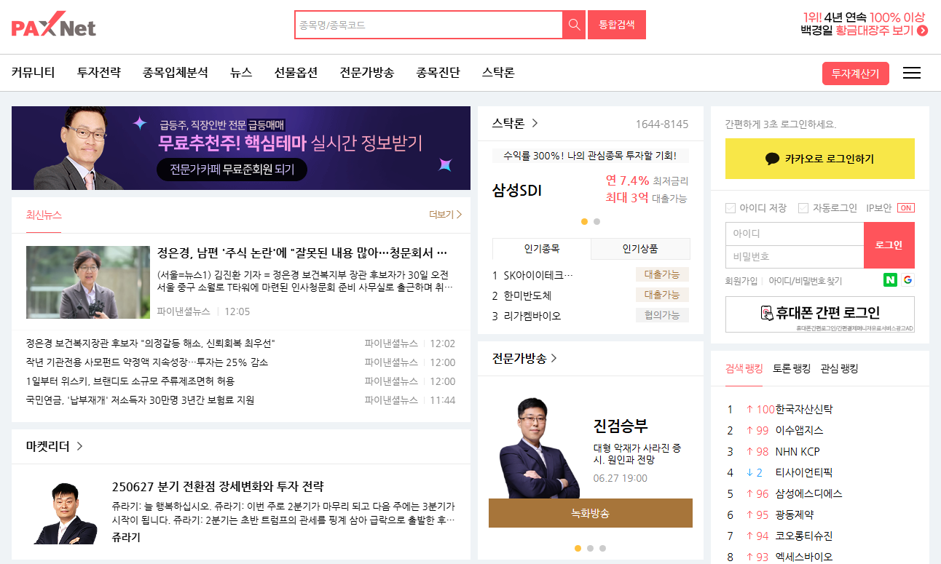Open 한국자산신탁 in search ranking
This screenshot has height=564, width=941.
click(x=804, y=409)
